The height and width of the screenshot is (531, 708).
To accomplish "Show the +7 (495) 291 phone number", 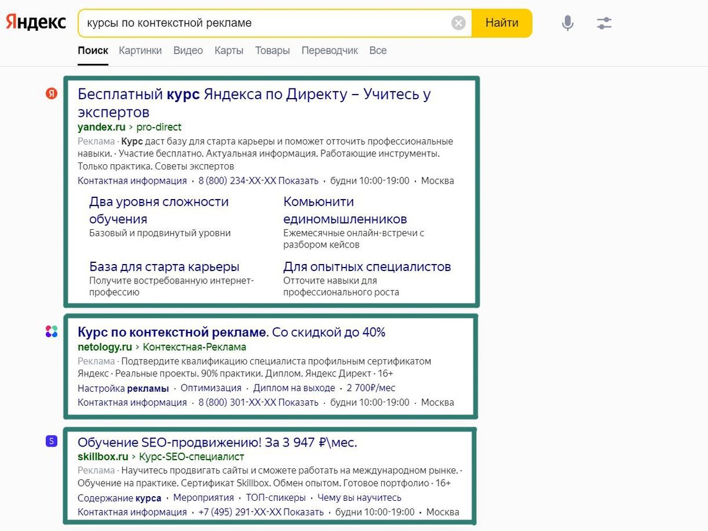I will [261, 512].
